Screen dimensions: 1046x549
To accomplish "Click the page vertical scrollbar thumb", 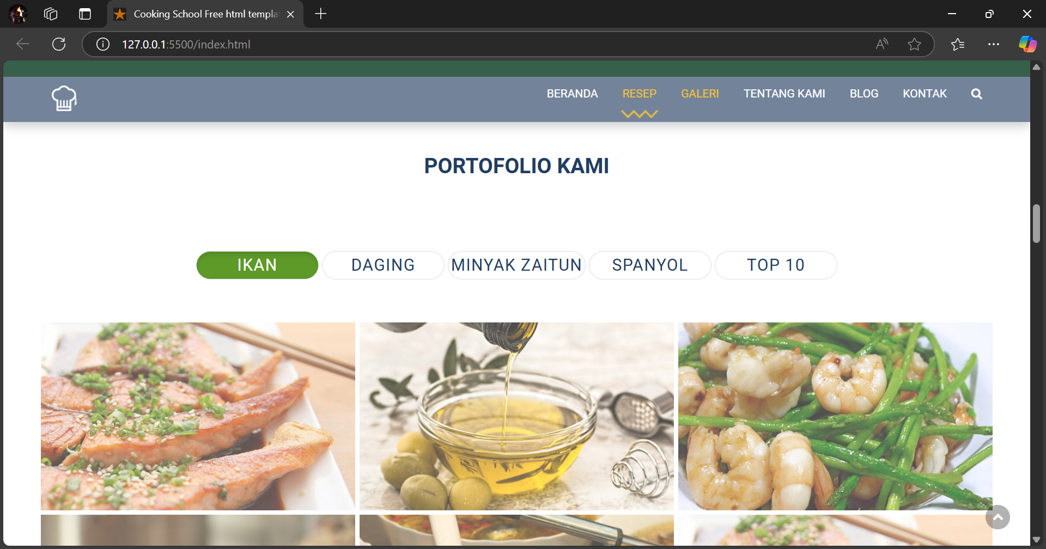I will click(1036, 223).
